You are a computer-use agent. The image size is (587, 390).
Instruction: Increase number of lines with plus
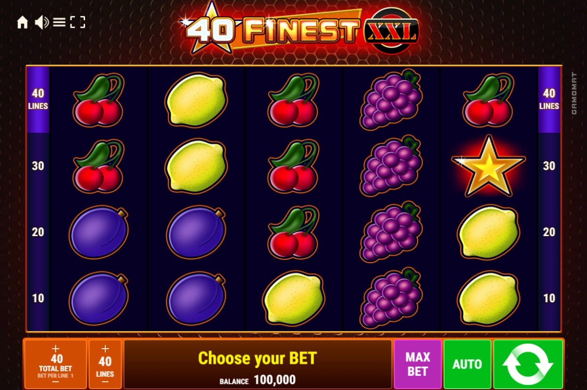(x=105, y=349)
